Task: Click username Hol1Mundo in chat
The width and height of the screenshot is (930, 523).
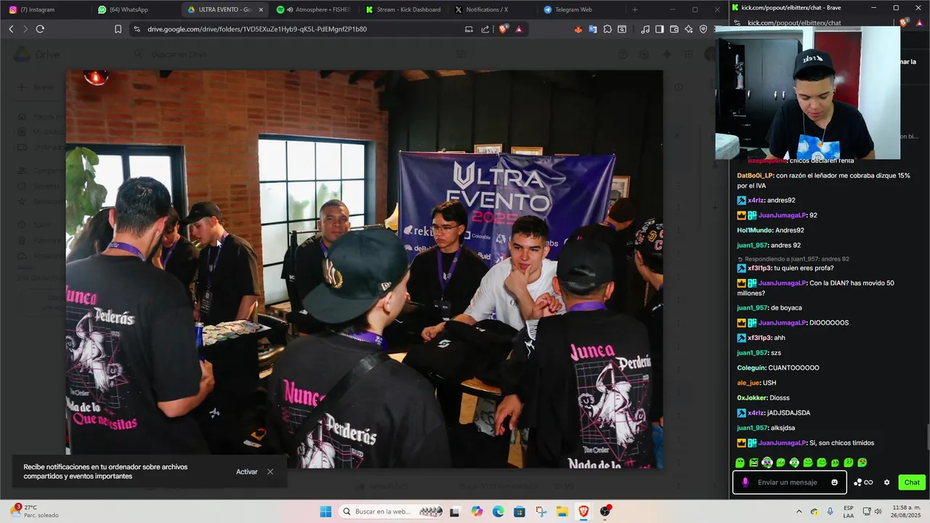Action: [x=754, y=230]
